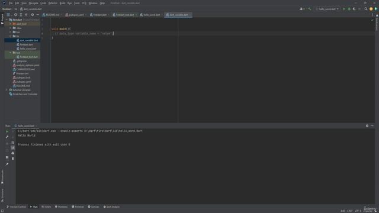The height and width of the screenshot is (213, 379).
Task: Open the Project view mode dropdown
Action: click(9, 15)
